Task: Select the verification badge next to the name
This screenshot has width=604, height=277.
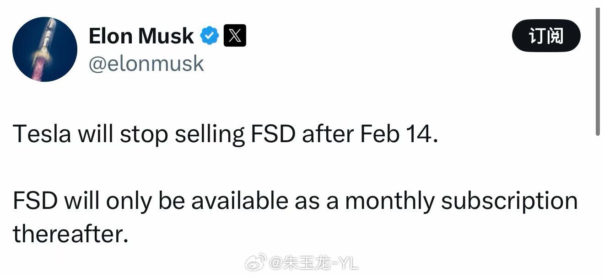Action: pos(210,35)
